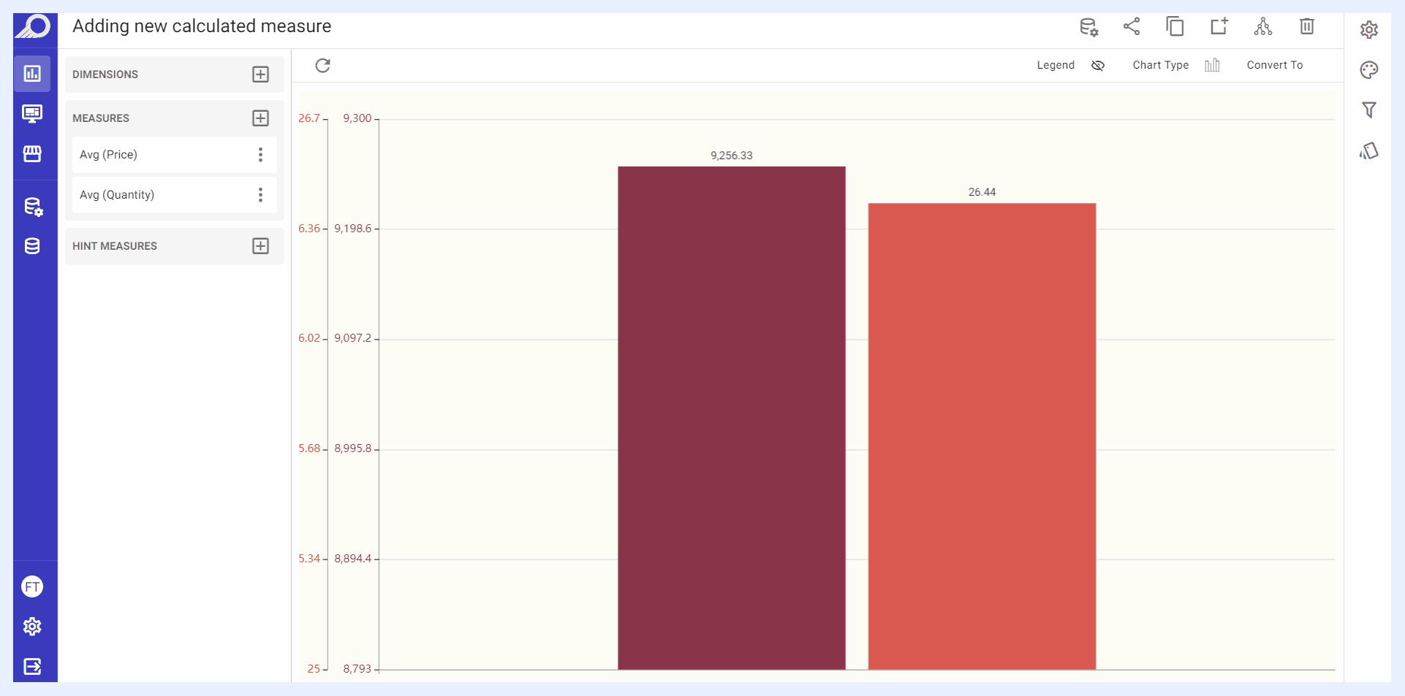Duplicate the chart using copy icon
The image size is (1405, 696).
[x=1175, y=27]
